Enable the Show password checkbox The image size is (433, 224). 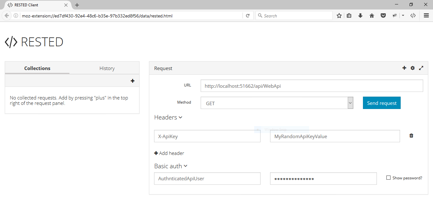pos(388,178)
